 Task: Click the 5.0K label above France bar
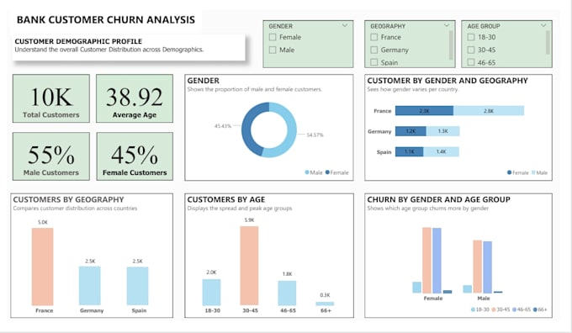click(43, 222)
